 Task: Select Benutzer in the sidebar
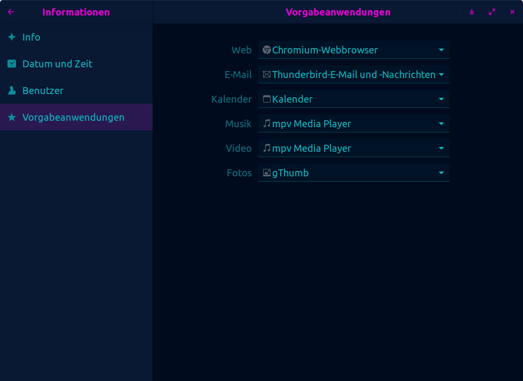coord(76,90)
